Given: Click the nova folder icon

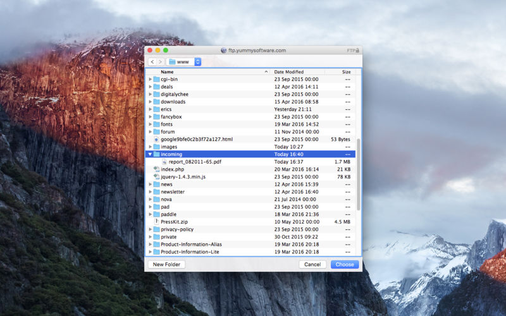Looking at the screenshot, I should click(x=156, y=199).
